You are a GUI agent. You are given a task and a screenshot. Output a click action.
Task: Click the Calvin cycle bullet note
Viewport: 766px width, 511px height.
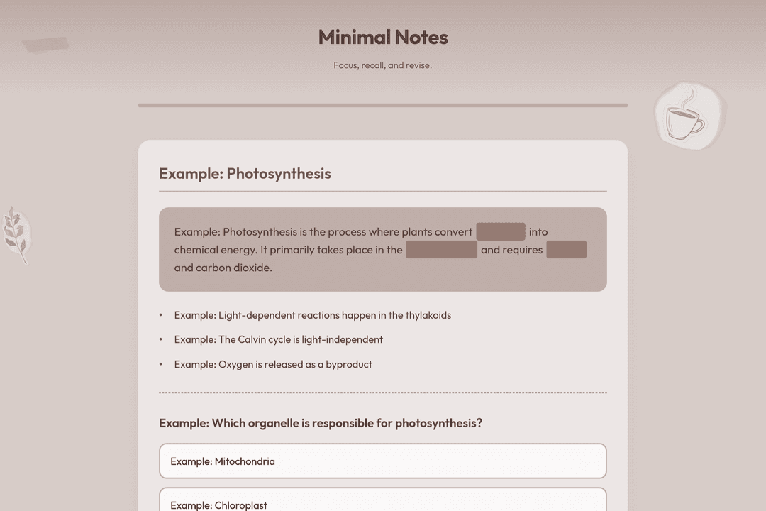279,339
